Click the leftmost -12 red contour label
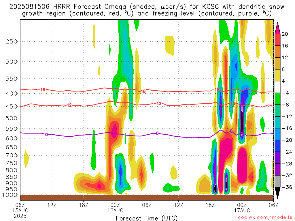This screenshot has width=295, height=221. (x=68, y=105)
